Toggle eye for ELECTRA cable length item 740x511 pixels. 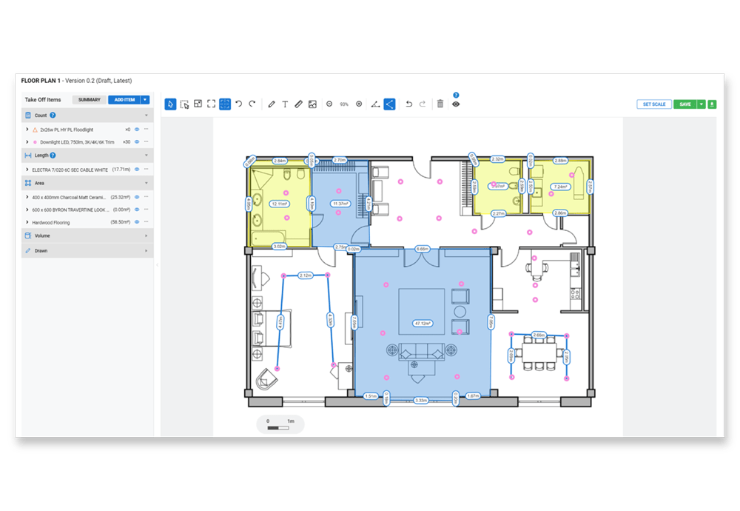pos(137,170)
